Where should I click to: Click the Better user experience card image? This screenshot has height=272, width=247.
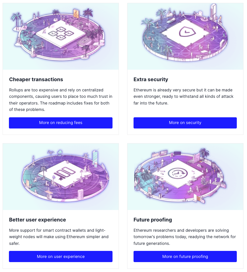point(61,177)
